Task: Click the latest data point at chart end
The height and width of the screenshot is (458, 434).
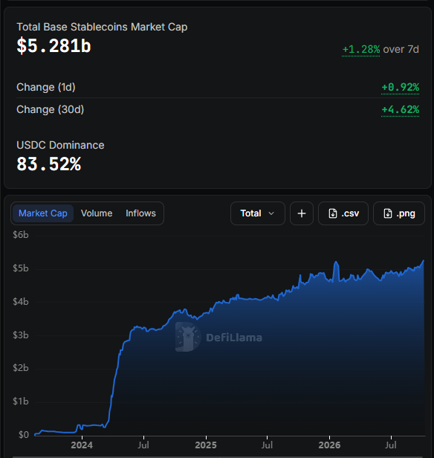Action: 424,260
